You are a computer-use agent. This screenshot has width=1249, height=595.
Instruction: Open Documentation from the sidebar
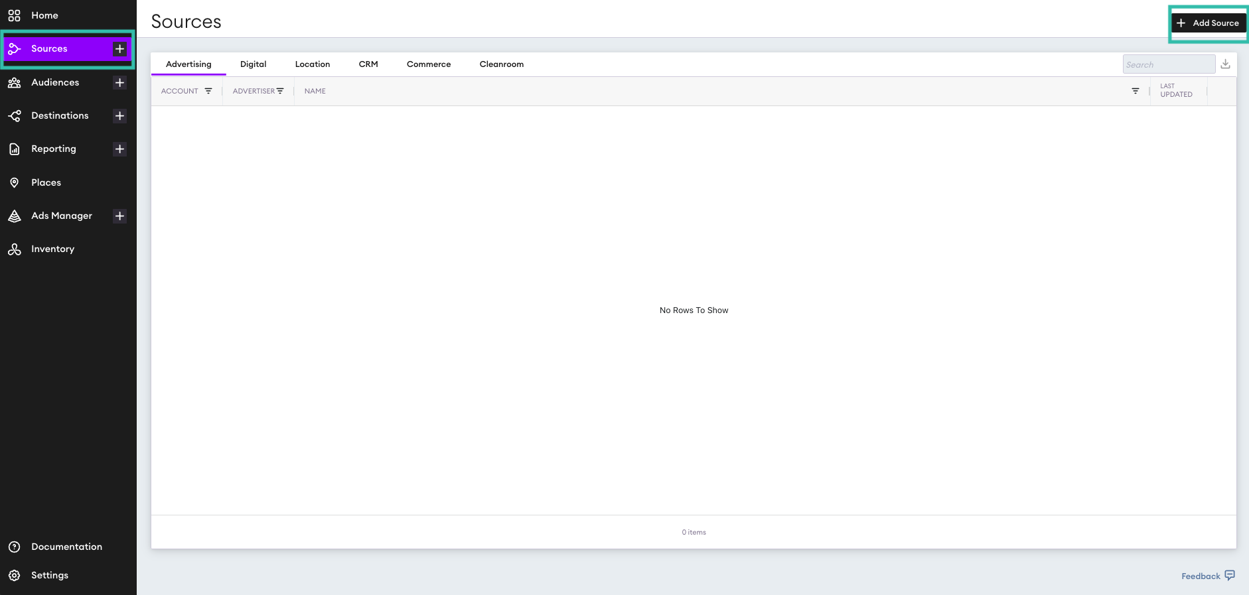point(66,547)
